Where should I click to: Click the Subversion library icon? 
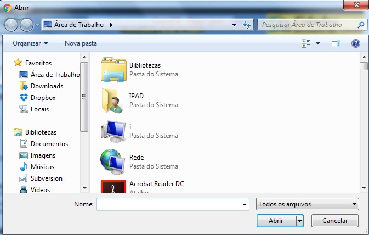[x=23, y=178]
